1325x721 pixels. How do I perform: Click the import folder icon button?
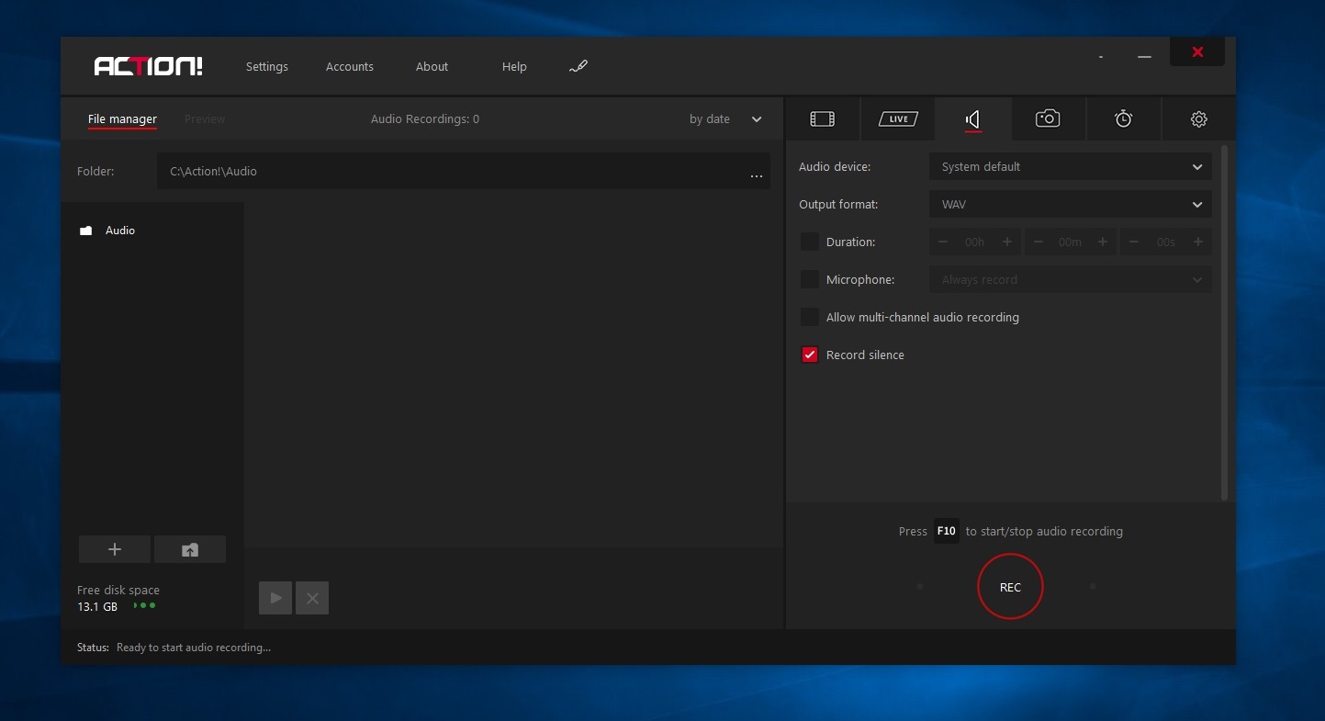pyautogui.click(x=190, y=549)
